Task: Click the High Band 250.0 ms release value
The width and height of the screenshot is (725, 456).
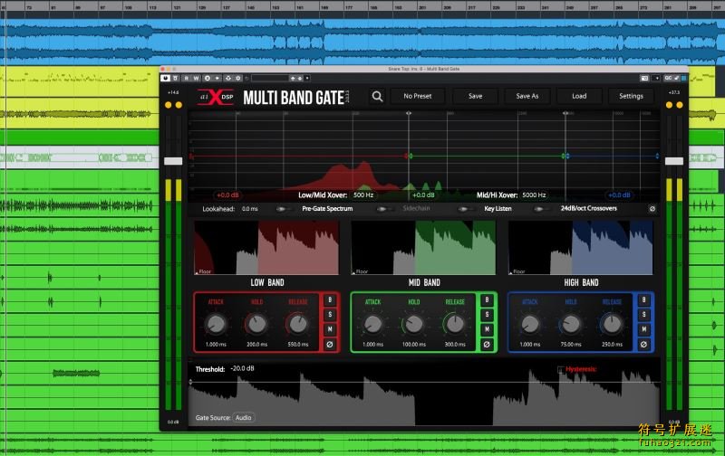Action: (613, 345)
